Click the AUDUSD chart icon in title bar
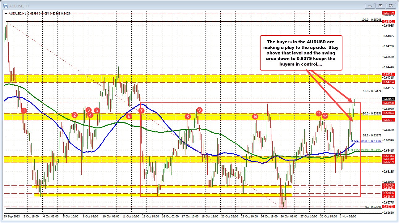This screenshot has width=399, height=223. [5, 6]
